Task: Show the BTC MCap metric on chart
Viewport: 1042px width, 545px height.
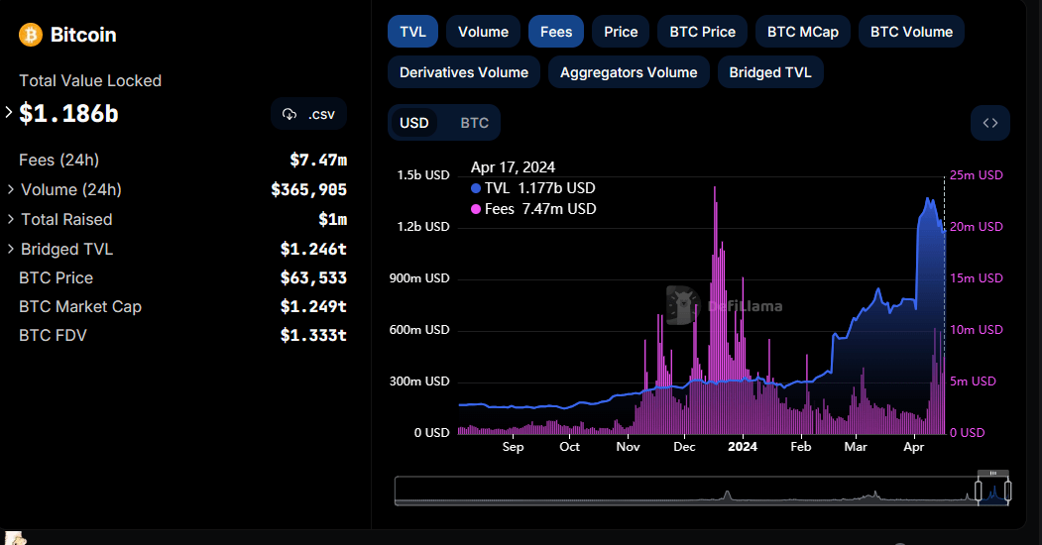Action: click(802, 32)
